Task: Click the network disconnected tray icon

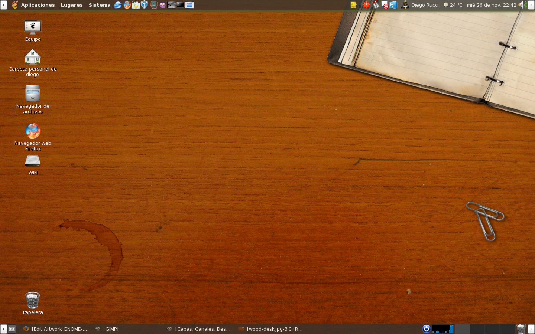Action: [385, 5]
